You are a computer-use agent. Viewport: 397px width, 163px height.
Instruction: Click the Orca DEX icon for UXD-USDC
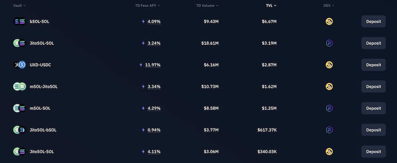click(x=329, y=65)
